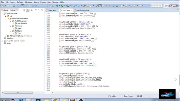
Task: Switch to the Java EE perspective
Action: tap(174, 6)
